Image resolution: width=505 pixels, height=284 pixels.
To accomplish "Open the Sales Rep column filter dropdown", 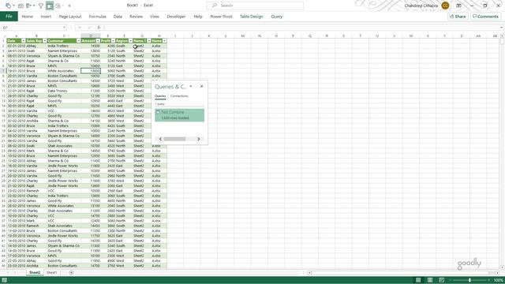I will 44,41.
